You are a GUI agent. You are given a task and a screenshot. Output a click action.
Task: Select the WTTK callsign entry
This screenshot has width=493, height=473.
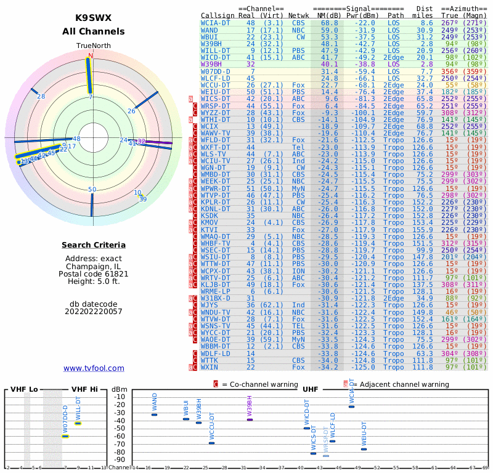[x=210, y=360]
